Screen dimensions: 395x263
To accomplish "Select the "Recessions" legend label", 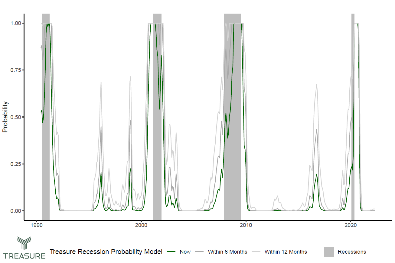I will coord(352,252).
